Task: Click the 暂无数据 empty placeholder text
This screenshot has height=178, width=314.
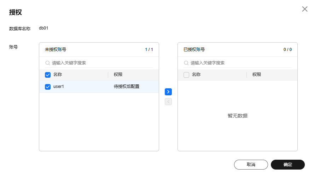Action: (x=237, y=116)
